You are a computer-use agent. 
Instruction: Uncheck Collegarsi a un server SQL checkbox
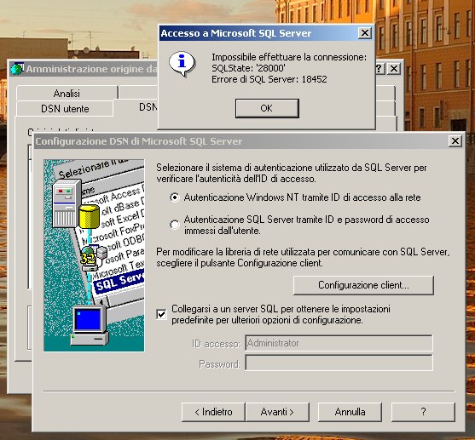coord(161,314)
